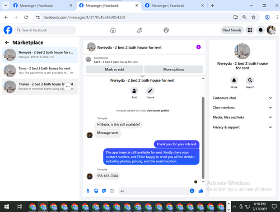
Task: Jump down with chat scroll down arrow
Action: point(203,181)
